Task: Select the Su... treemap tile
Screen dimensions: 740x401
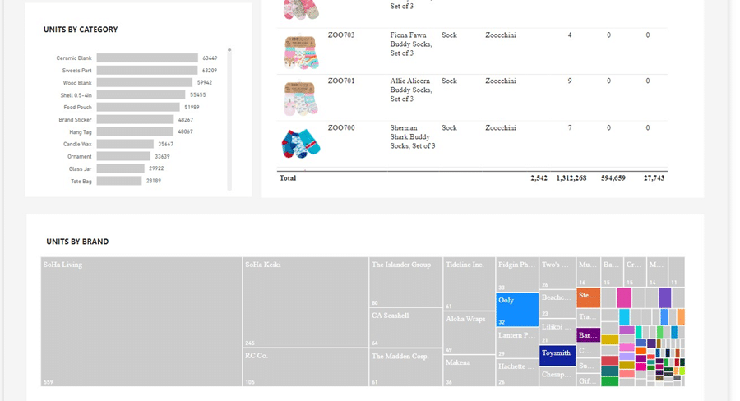Action: (x=589, y=366)
